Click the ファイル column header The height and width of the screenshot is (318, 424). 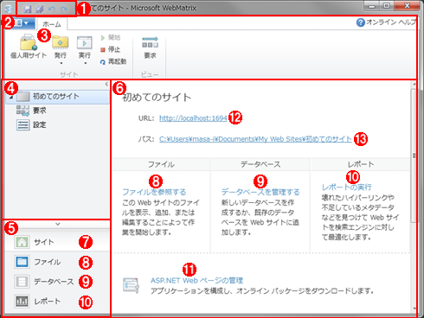(x=161, y=164)
